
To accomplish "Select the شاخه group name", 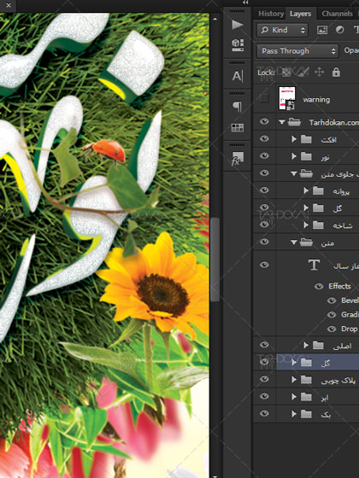I will tap(342, 225).
